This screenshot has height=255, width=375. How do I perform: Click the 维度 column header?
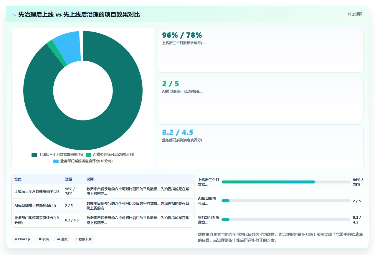(x=18, y=179)
